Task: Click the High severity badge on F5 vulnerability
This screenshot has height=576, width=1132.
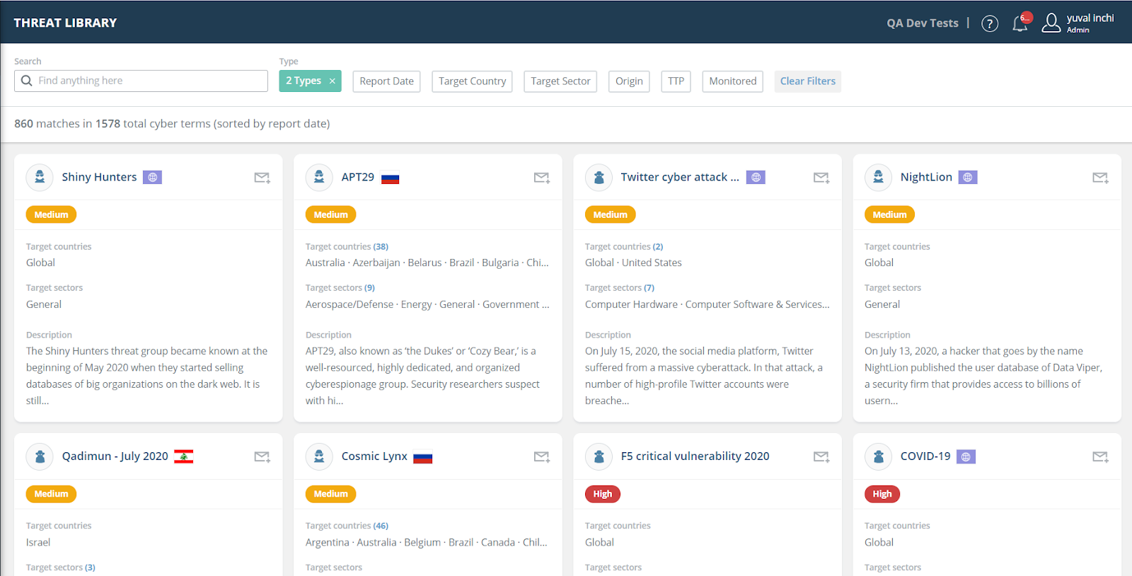Action: pyautogui.click(x=602, y=494)
